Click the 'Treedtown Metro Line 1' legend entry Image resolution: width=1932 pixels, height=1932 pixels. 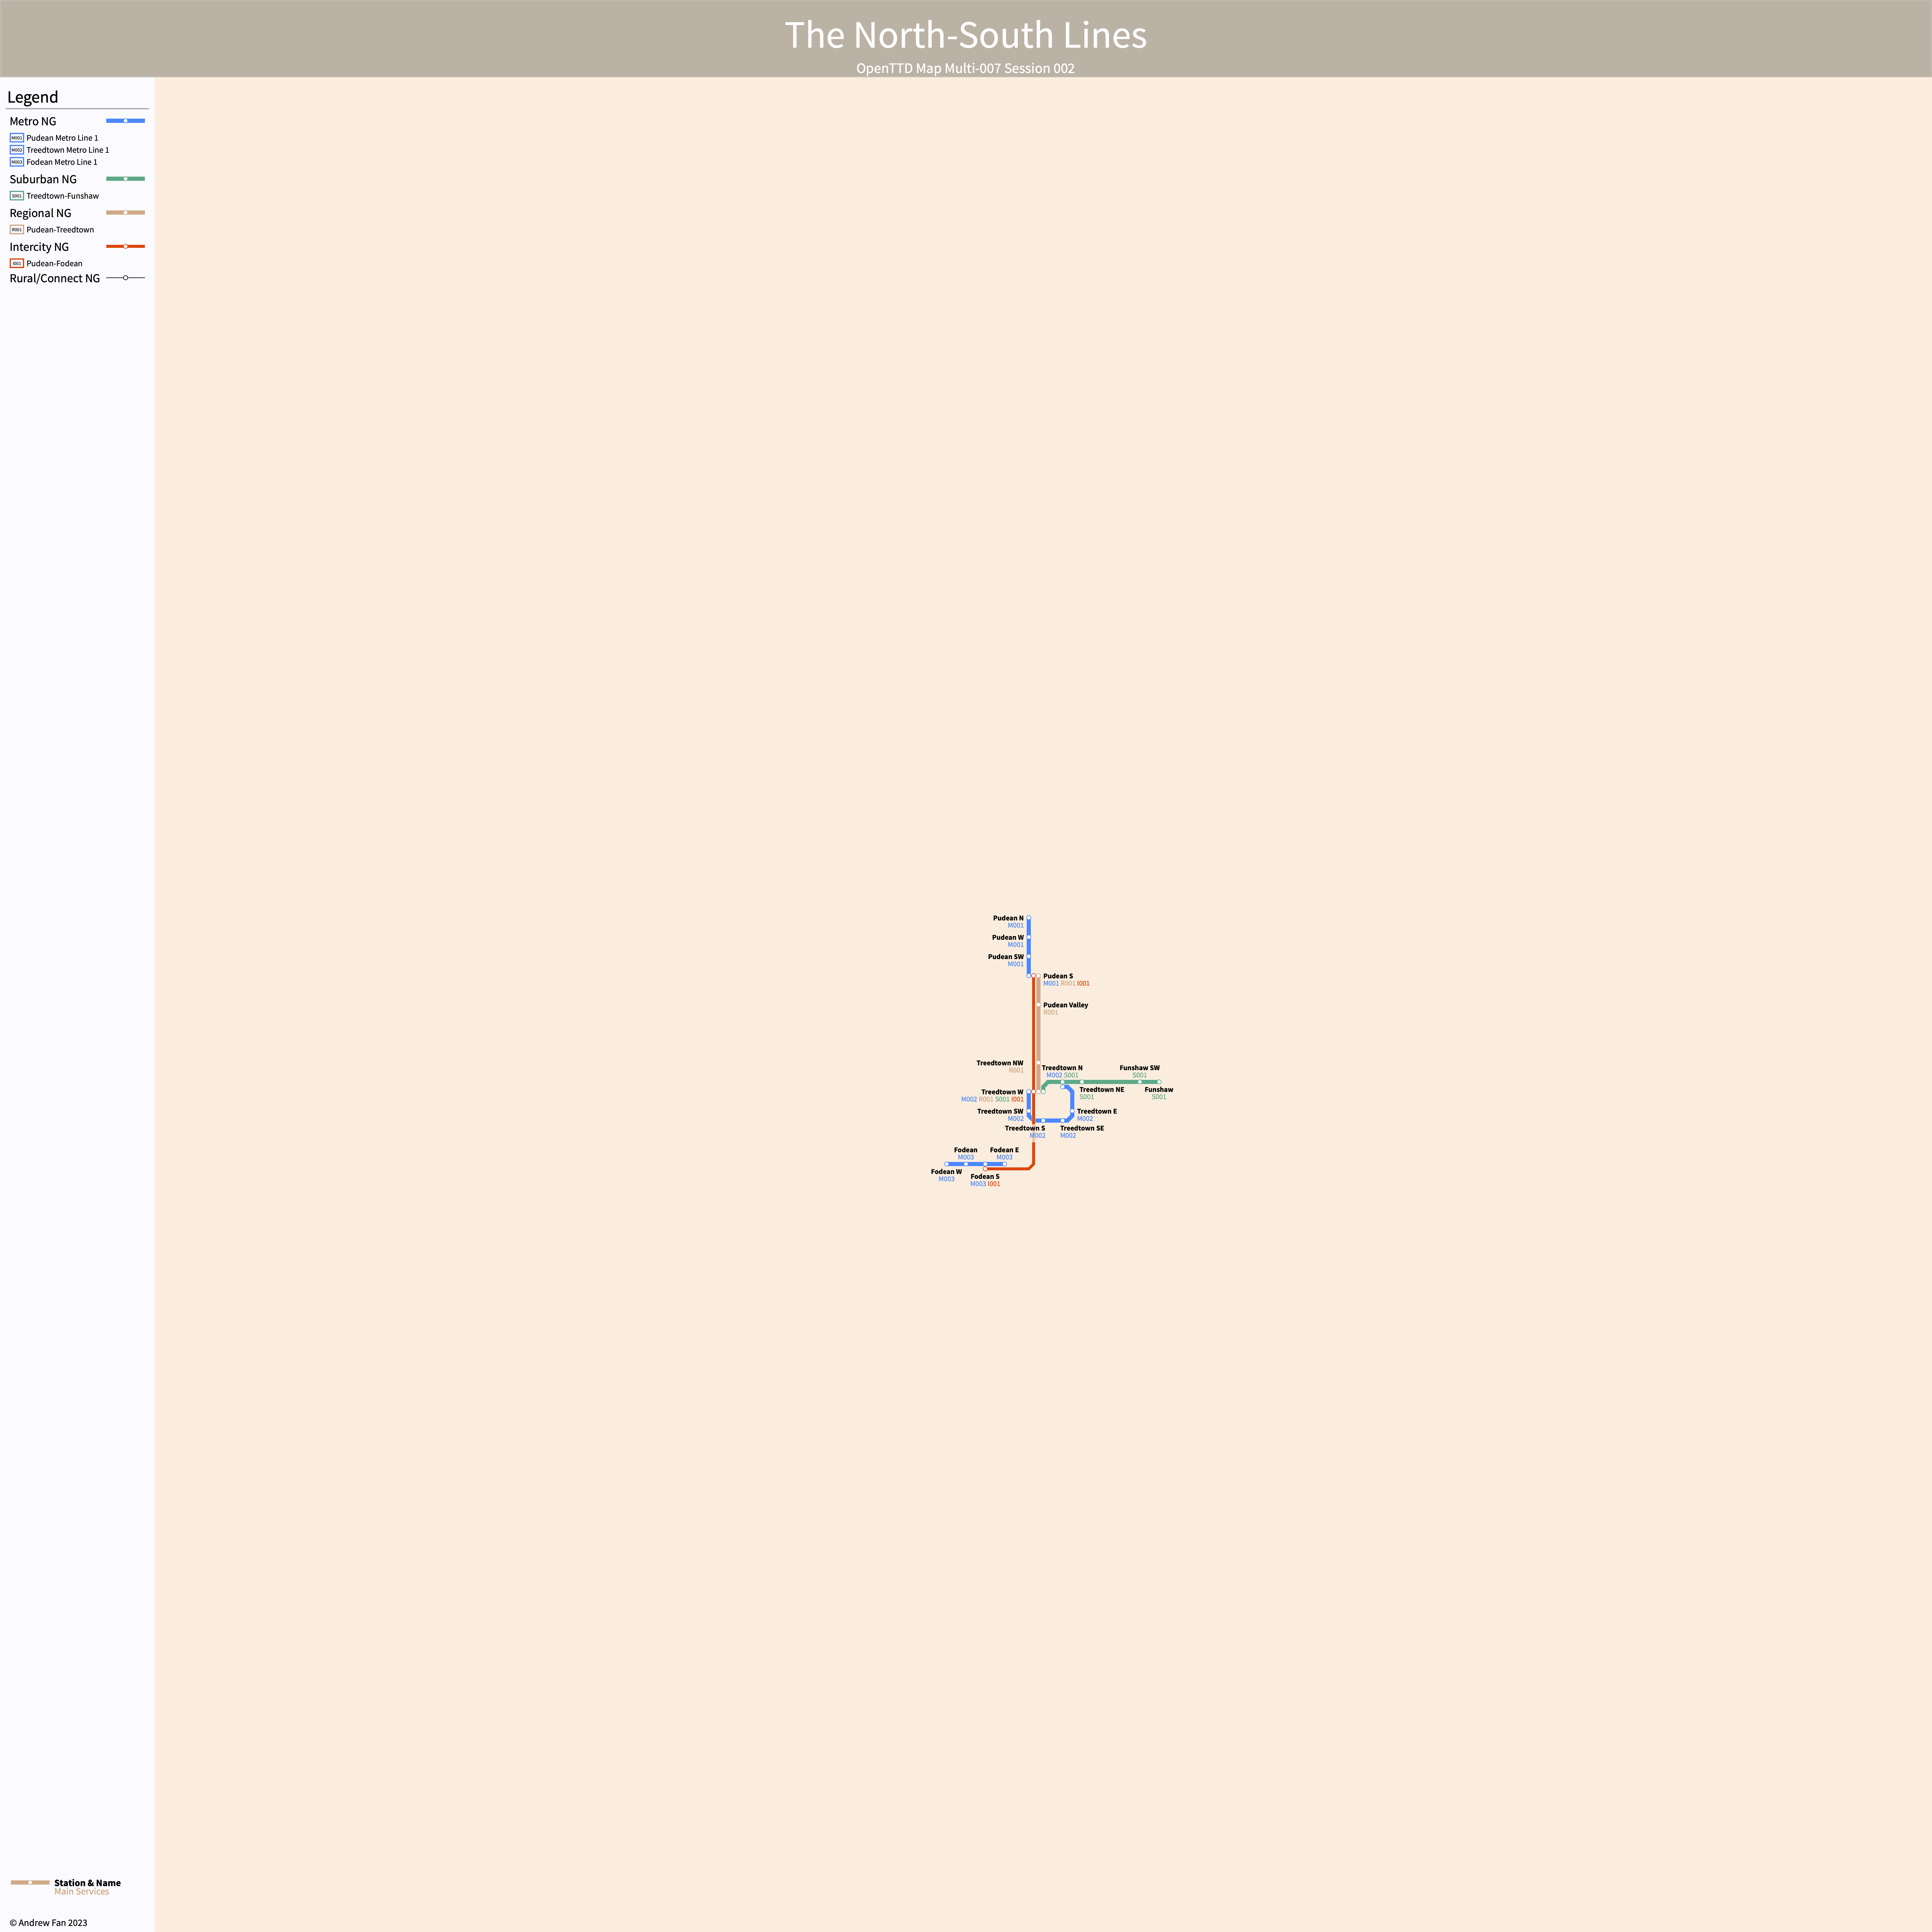coord(68,150)
